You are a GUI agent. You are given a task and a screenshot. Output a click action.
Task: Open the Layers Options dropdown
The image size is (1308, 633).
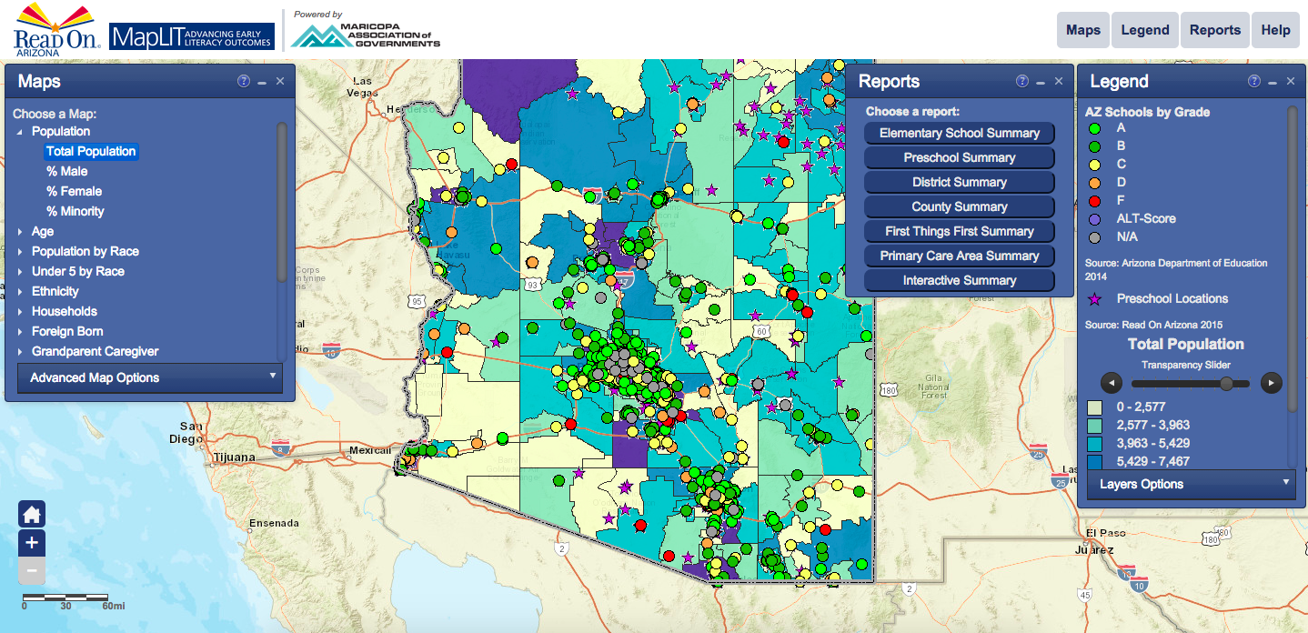coord(1191,484)
